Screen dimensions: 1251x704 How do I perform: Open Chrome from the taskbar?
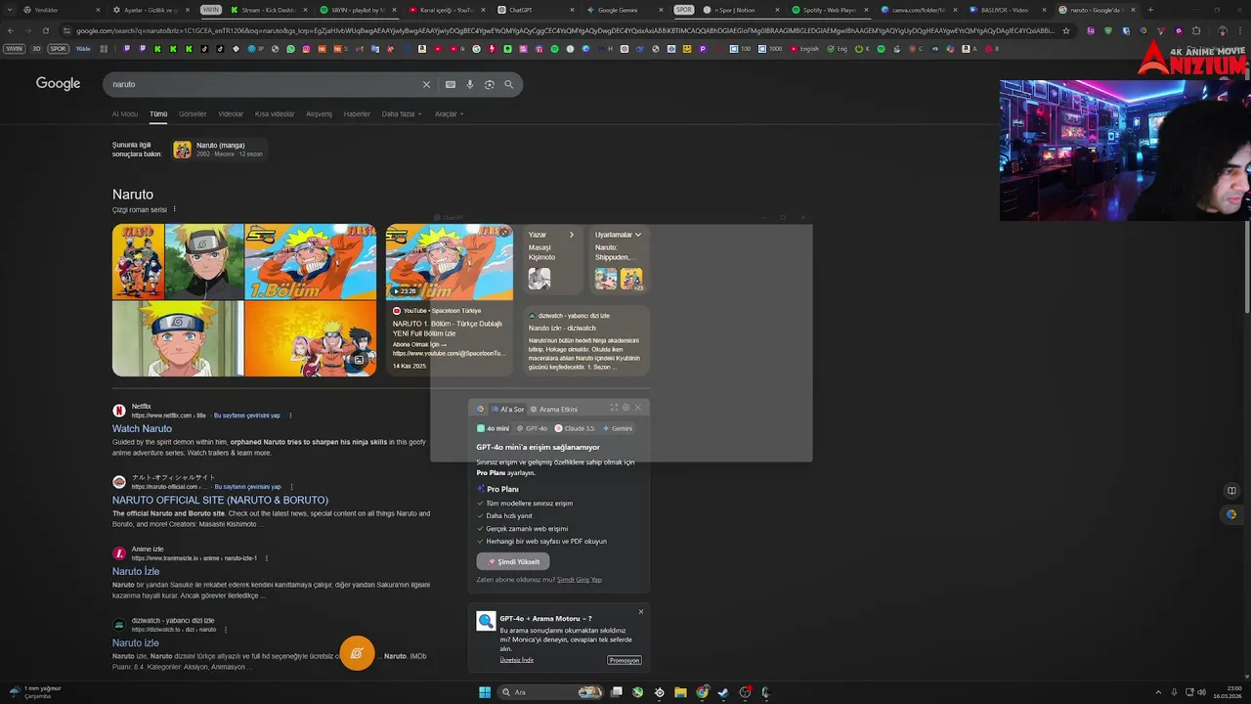[702, 692]
